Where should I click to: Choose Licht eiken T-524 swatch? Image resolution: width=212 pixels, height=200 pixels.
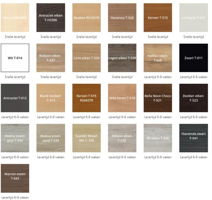tap(86, 58)
